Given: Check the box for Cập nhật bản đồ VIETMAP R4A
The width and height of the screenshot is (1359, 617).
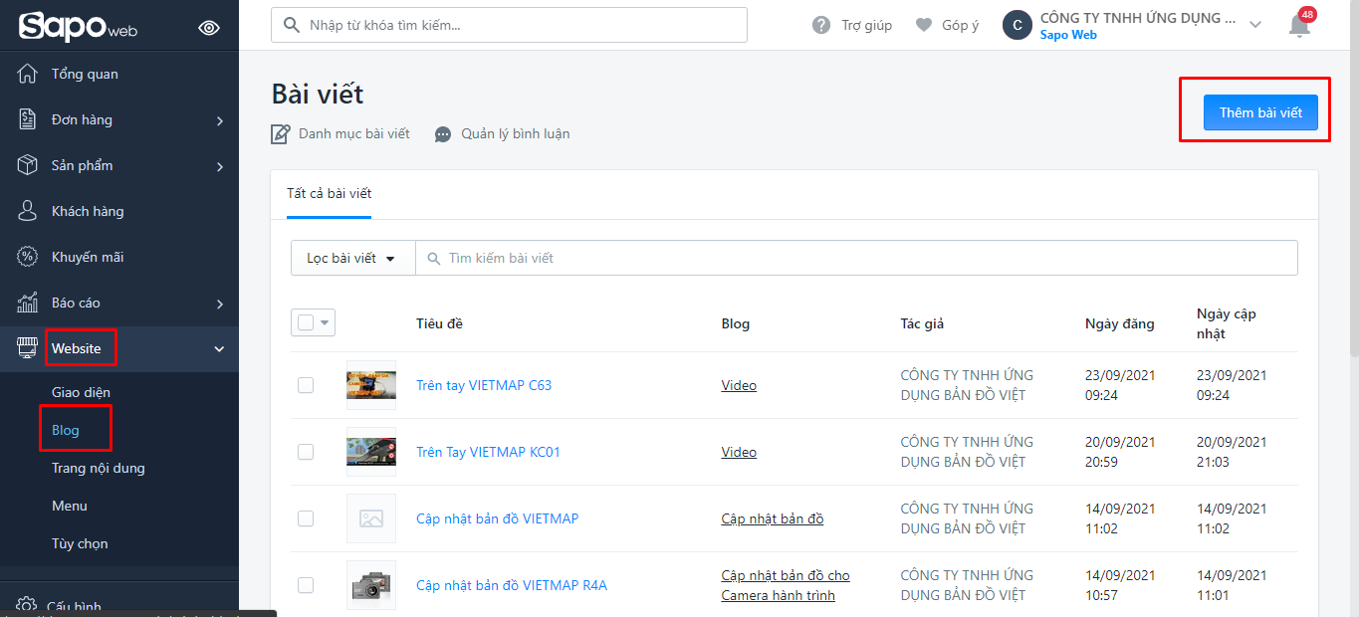Looking at the screenshot, I should pyautogui.click(x=306, y=585).
